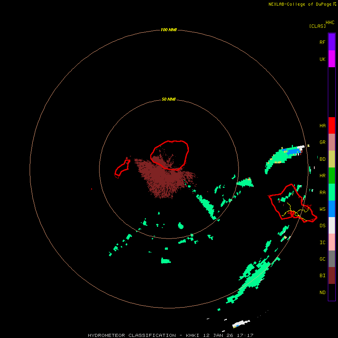This screenshot has height=338, width=338.
Task: Click the pinkish GR legend swatch
Action: [332, 142]
